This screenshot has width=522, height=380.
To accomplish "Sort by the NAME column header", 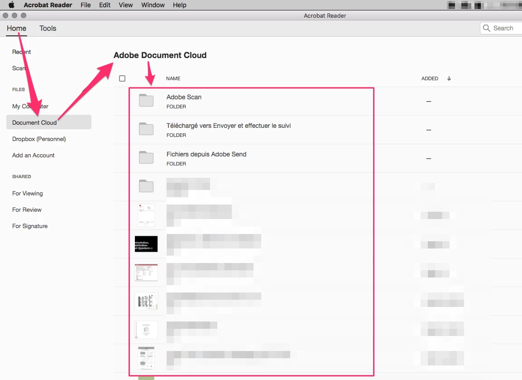I will point(173,78).
